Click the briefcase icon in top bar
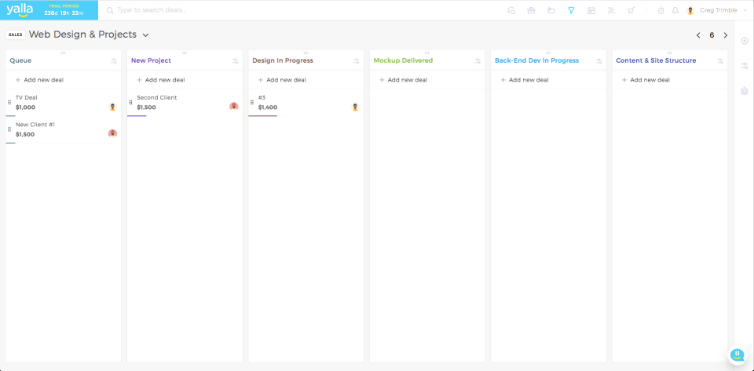This screenshot has height=371, width=754. coord(531,10)
